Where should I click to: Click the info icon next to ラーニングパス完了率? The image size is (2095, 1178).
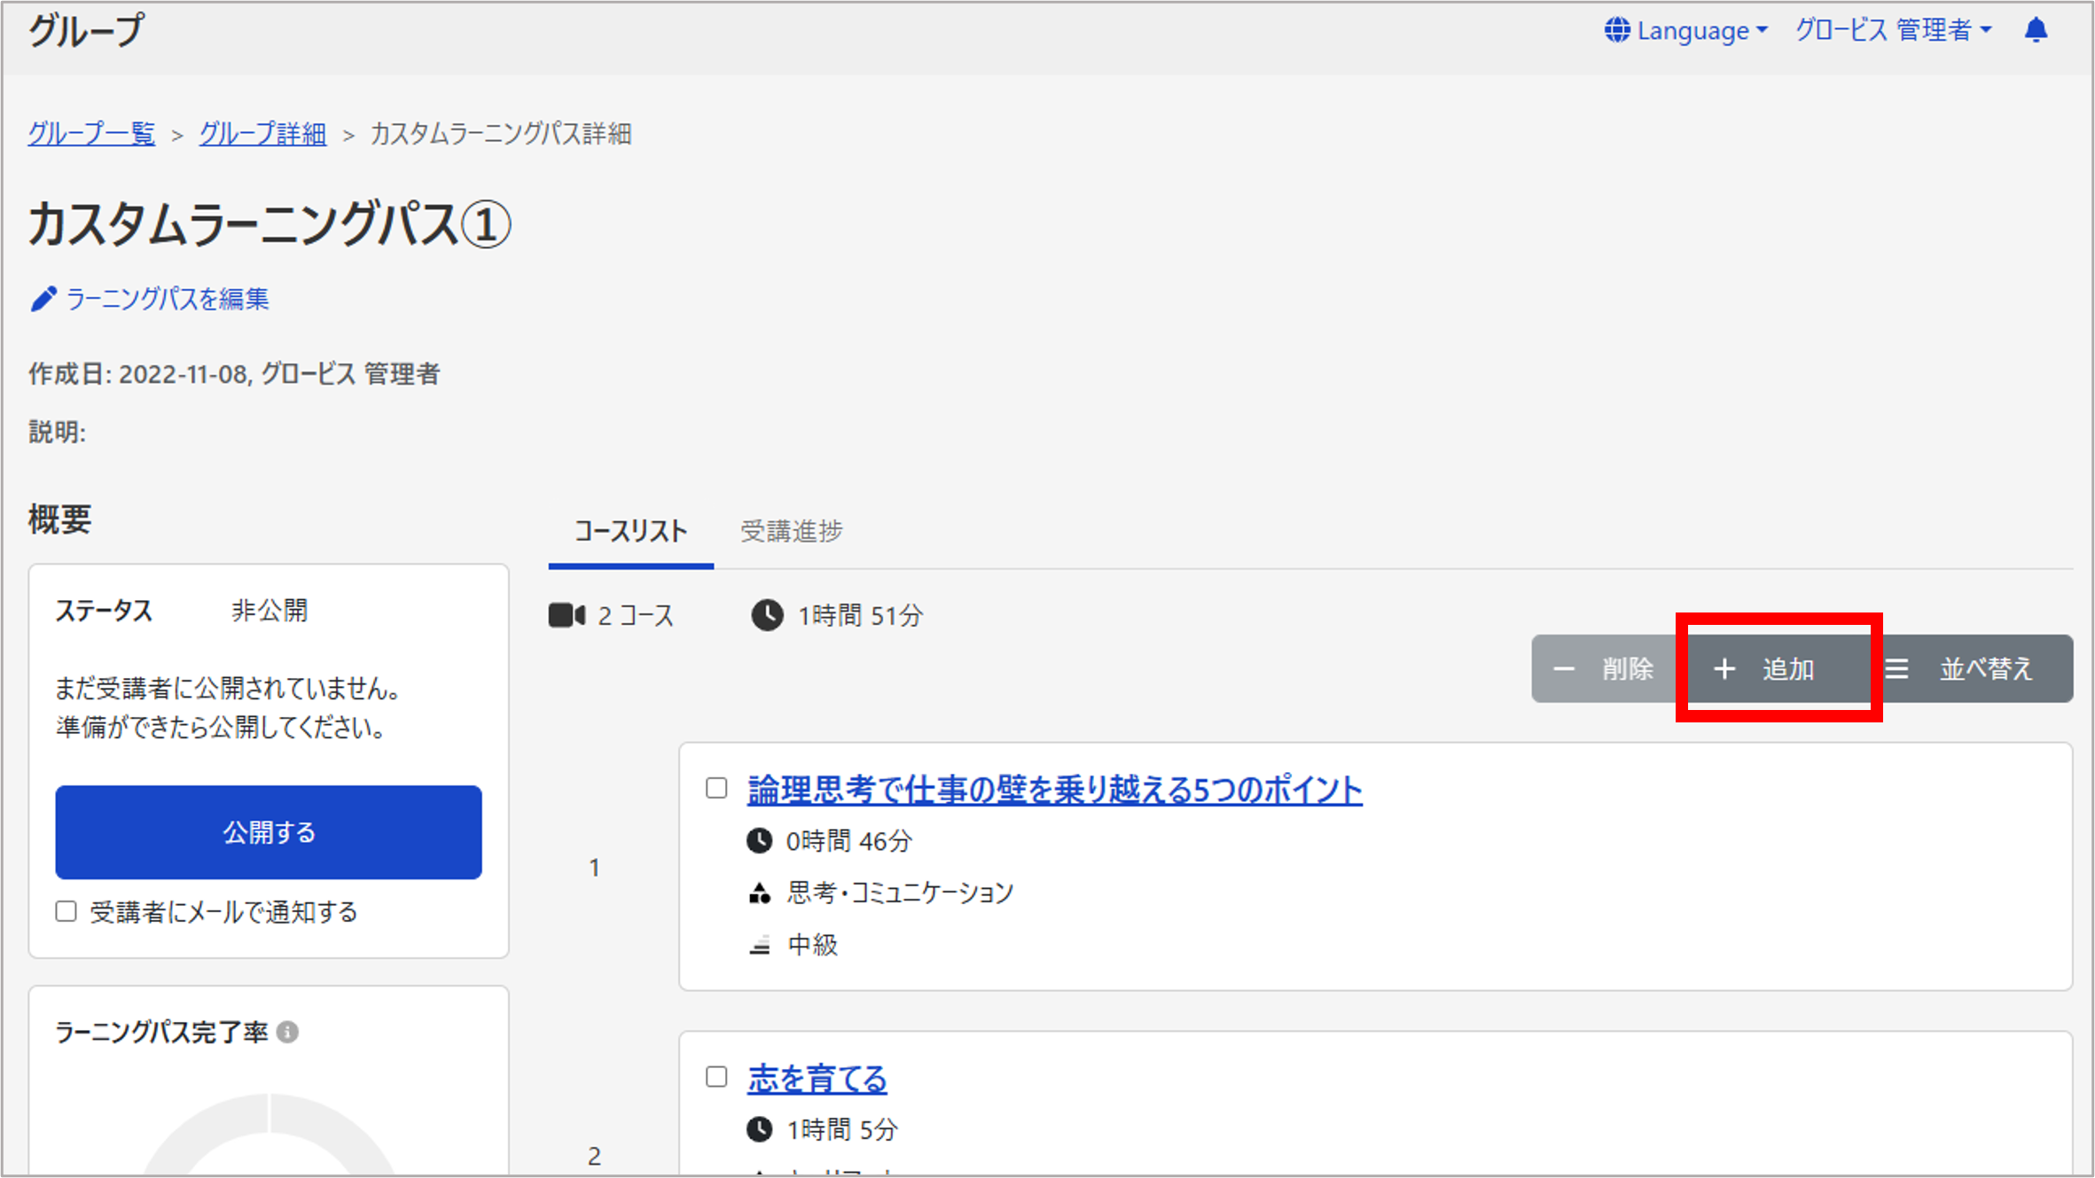(x=287, y=1032)
